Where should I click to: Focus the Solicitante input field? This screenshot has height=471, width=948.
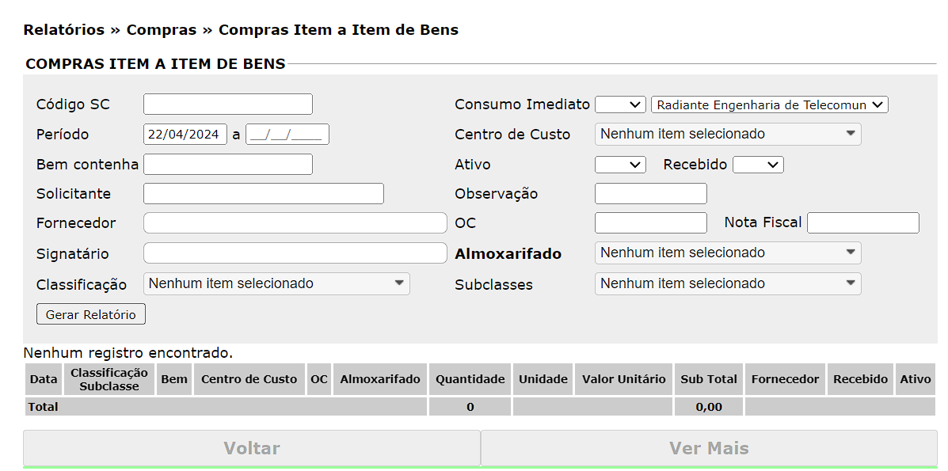coord(263,194)
